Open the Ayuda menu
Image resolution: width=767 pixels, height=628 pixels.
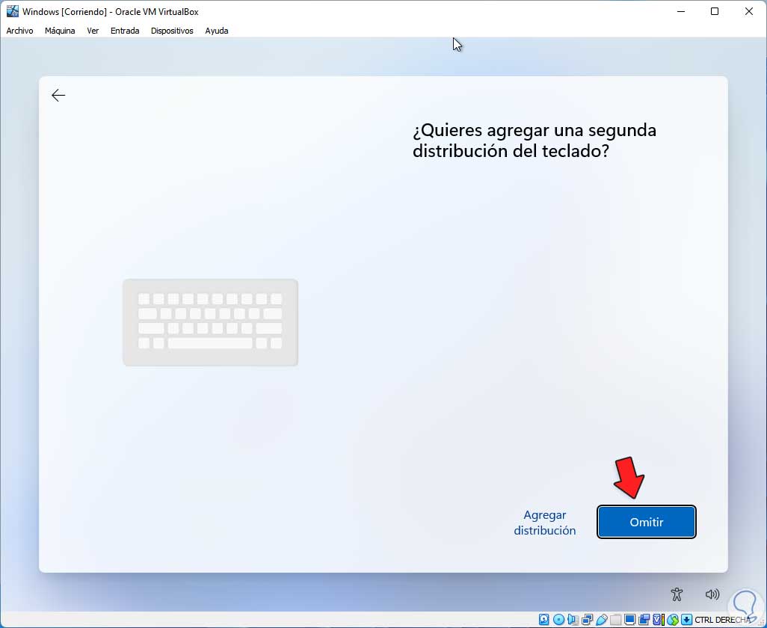[x=217, y=31]
